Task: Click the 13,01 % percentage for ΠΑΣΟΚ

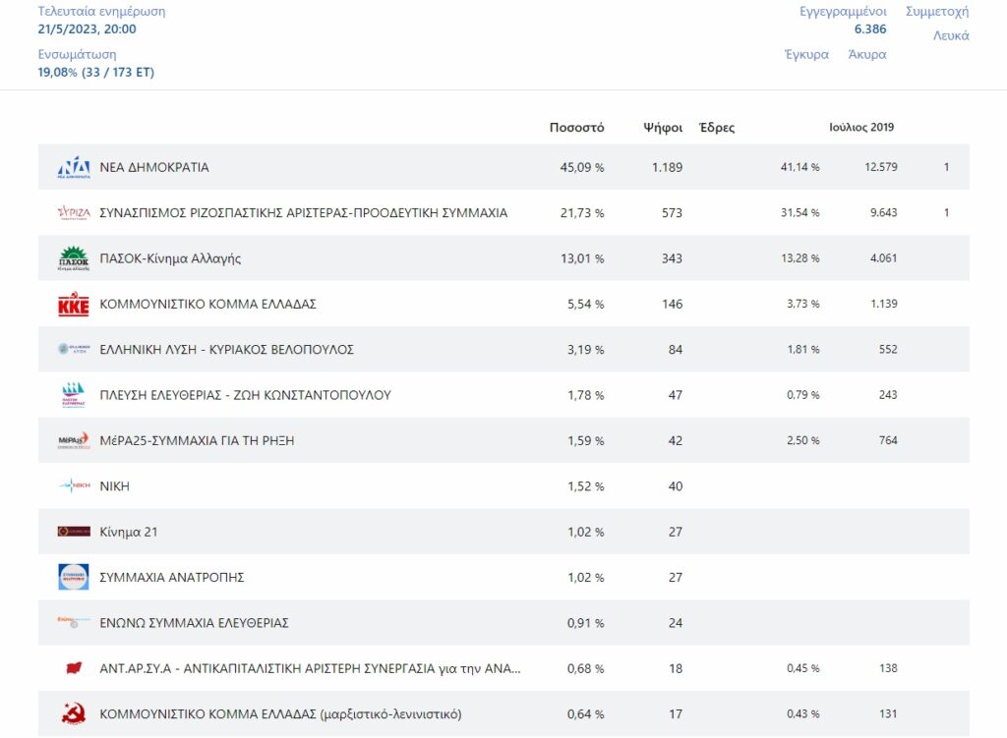Action: click(582, 258)
